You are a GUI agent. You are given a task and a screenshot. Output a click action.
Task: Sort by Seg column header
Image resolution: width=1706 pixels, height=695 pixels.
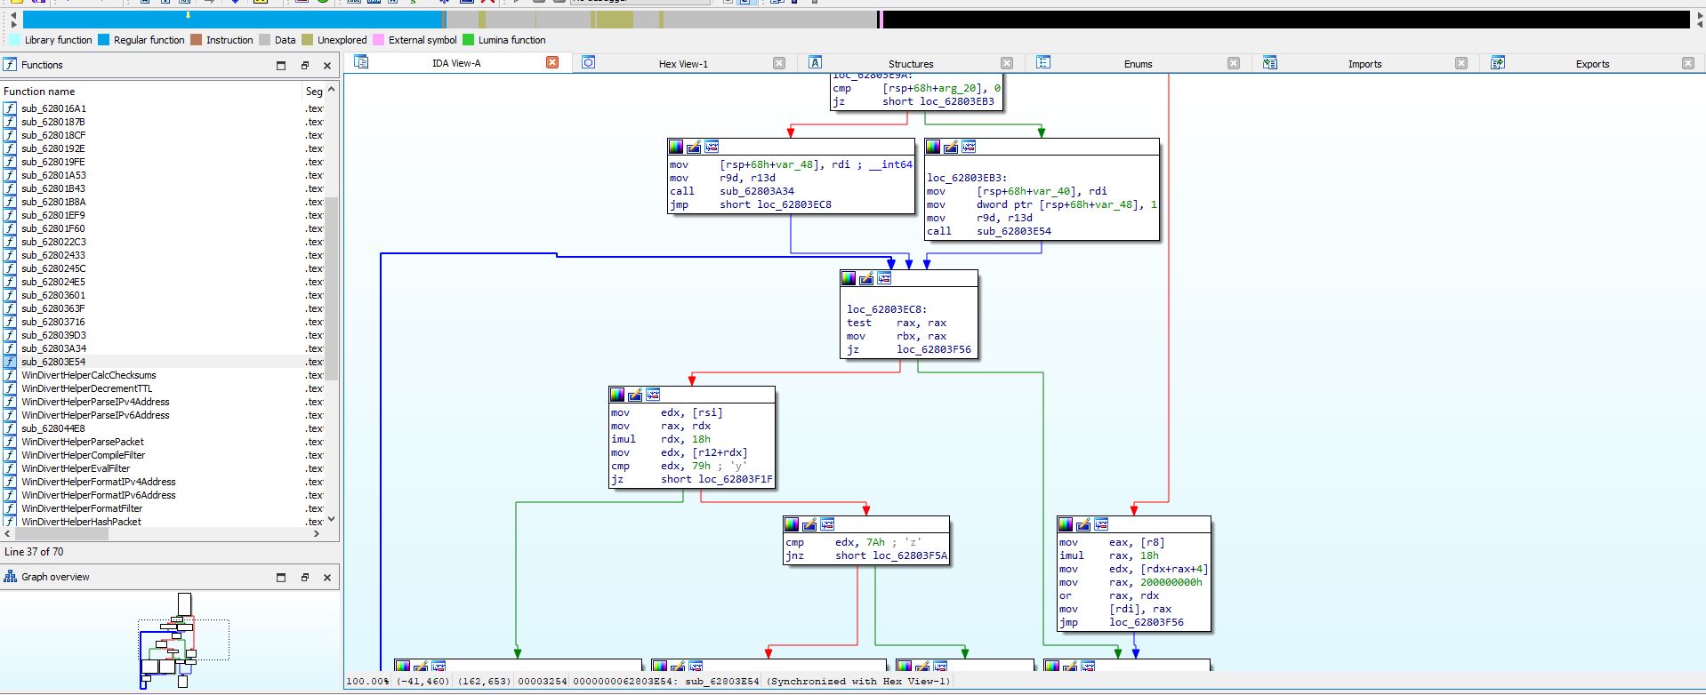tap(314, 92)
